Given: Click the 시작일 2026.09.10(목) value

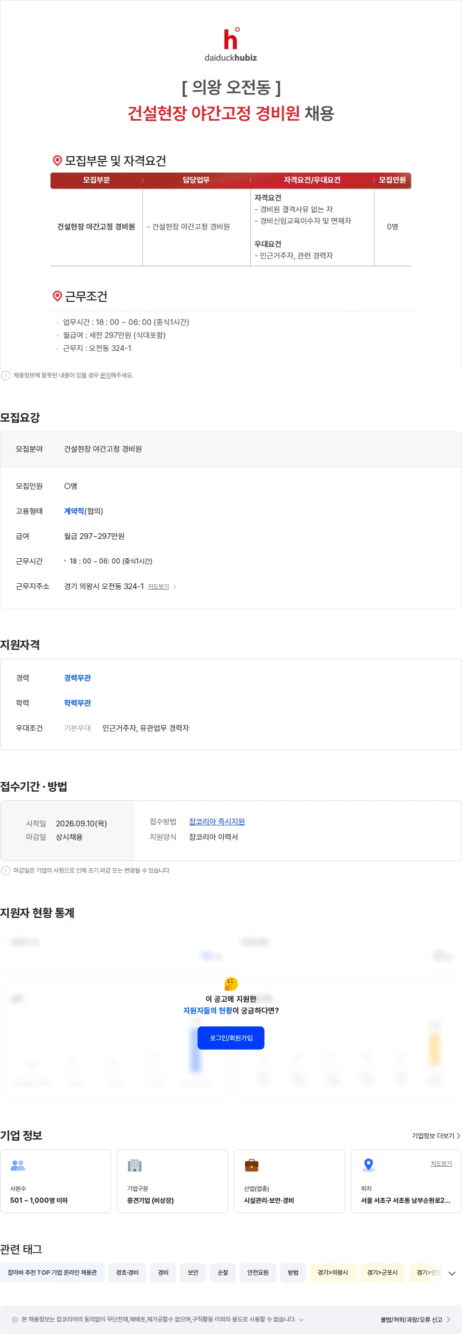Looking at the screenshot, I should [x=81, y=823].
